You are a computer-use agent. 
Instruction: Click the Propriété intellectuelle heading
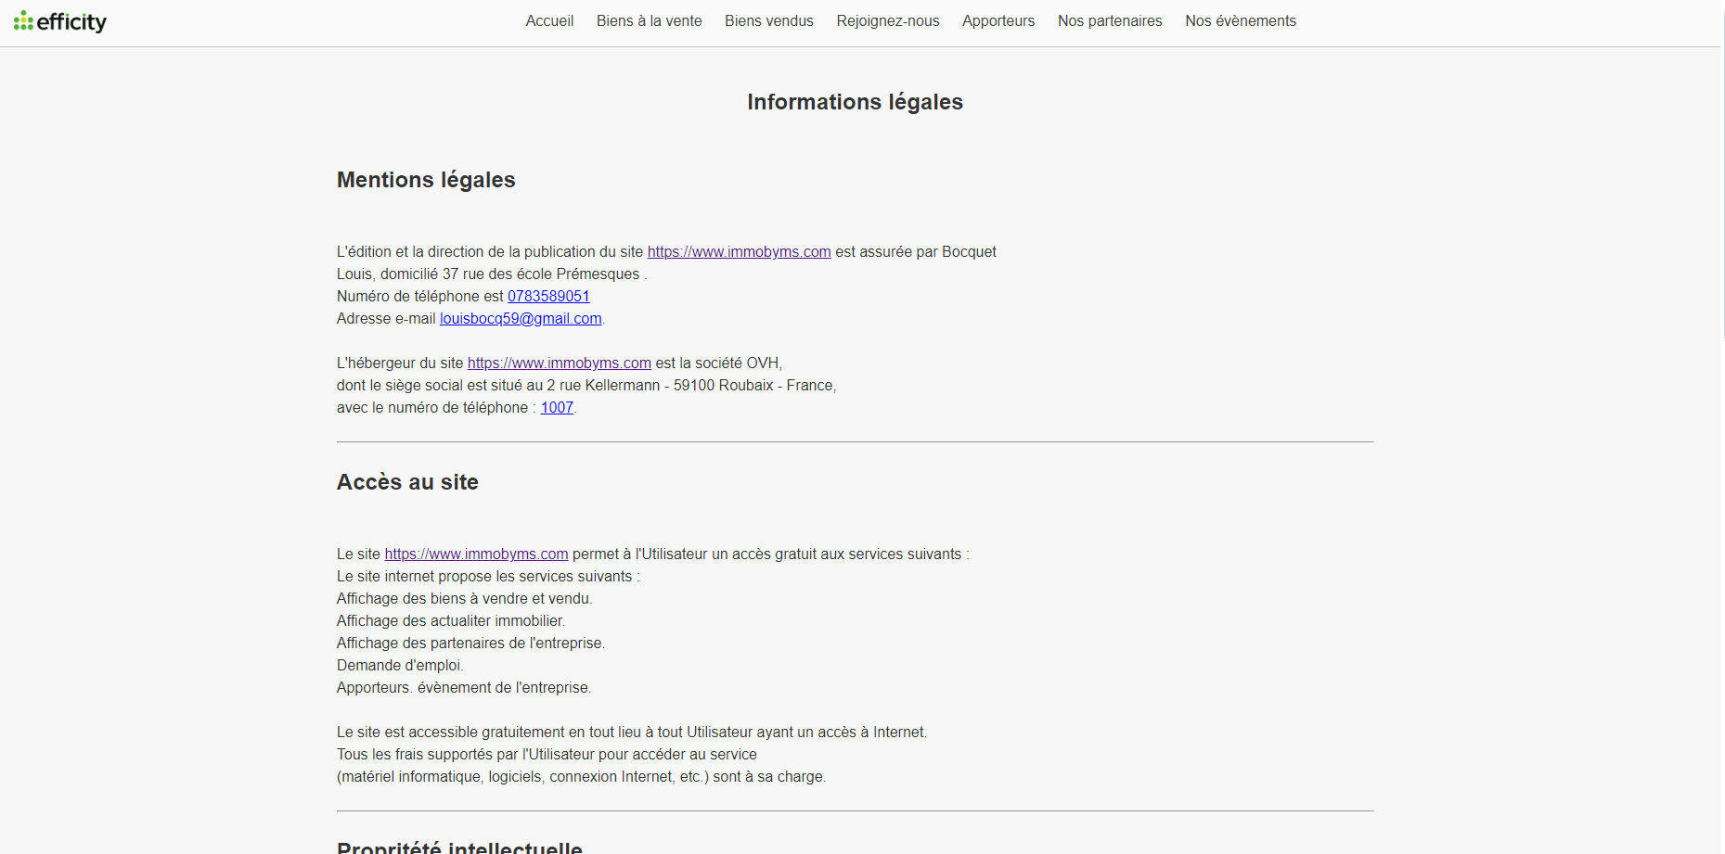click(x=459, y=847)
